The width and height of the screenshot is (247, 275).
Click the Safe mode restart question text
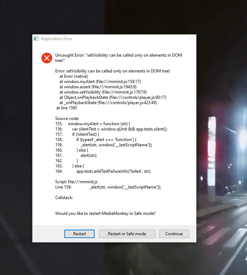pyautogui.click(x=105, y=213)
